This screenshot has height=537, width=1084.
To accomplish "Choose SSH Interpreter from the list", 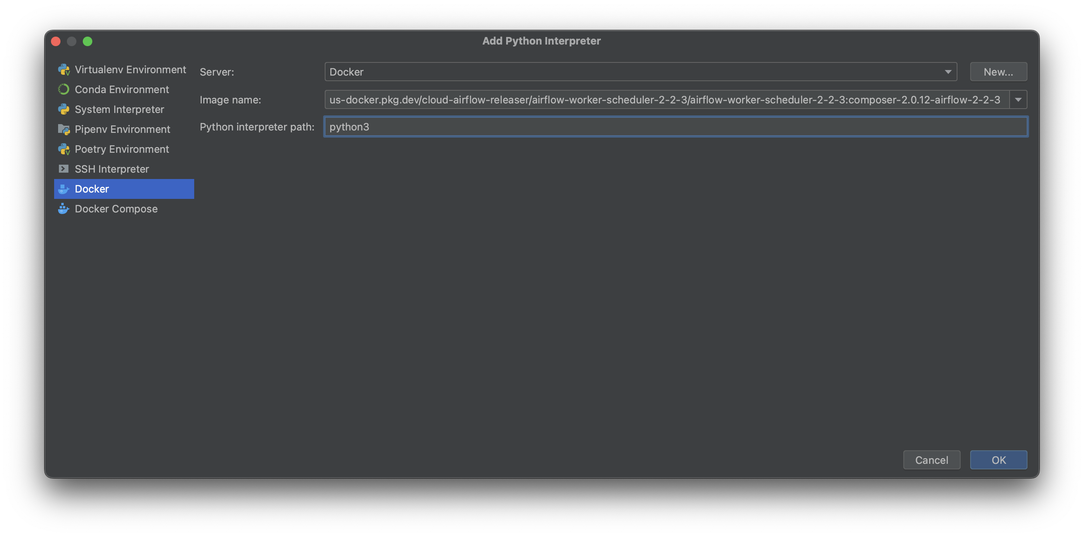I will (x=111, y=169).
